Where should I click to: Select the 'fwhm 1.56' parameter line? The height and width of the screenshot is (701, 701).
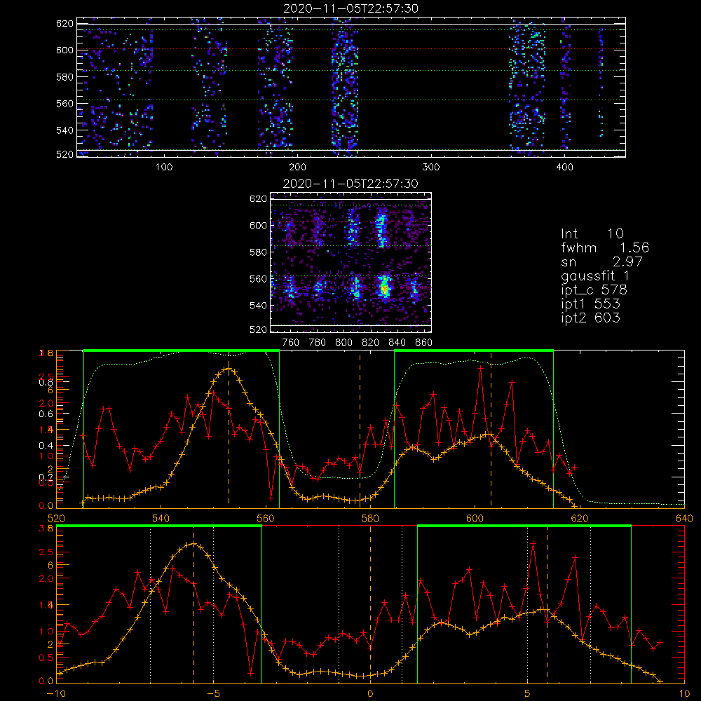pos(605,247)
